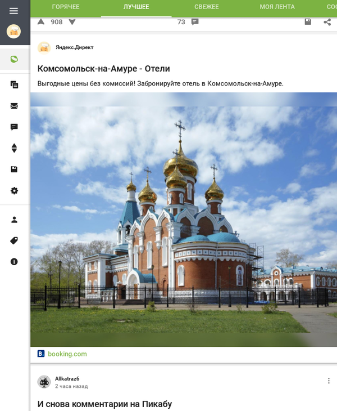Open the saved posts floppy icon in sidebar

point(14,169)
